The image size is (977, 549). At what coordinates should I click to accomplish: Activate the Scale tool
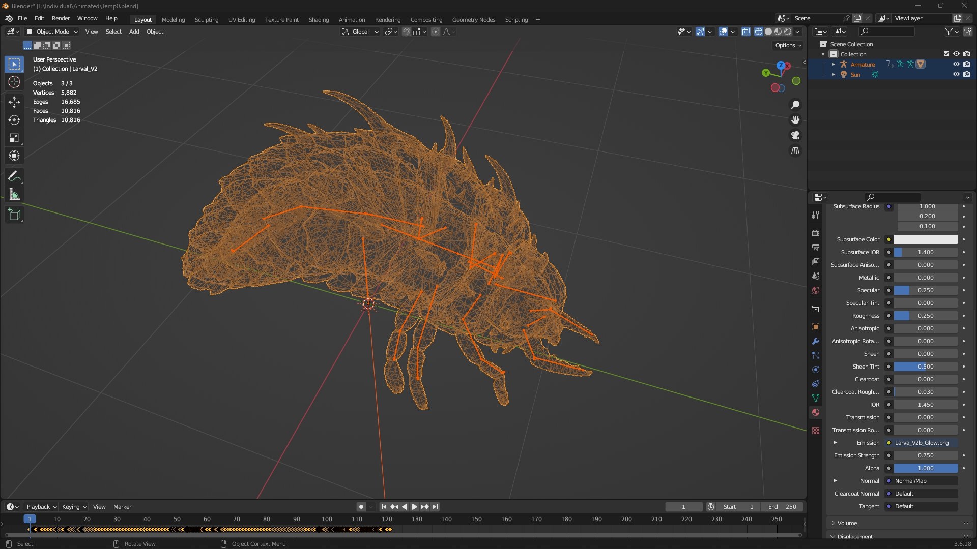14,138
